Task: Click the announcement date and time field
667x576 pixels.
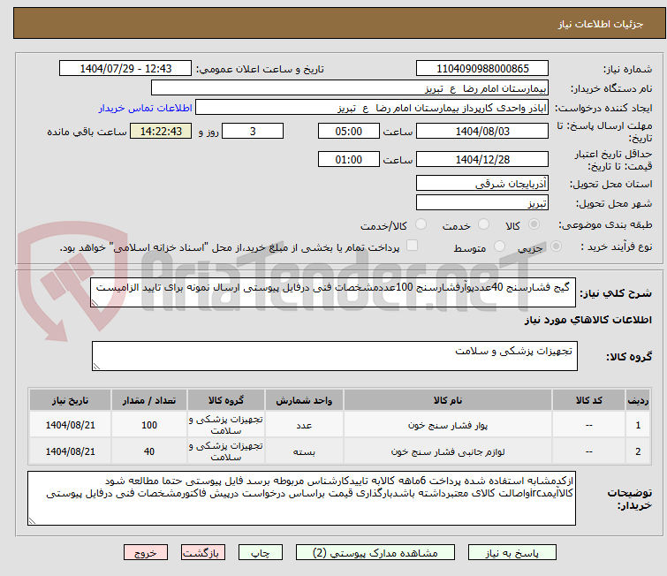Action: tap(126, 69)
